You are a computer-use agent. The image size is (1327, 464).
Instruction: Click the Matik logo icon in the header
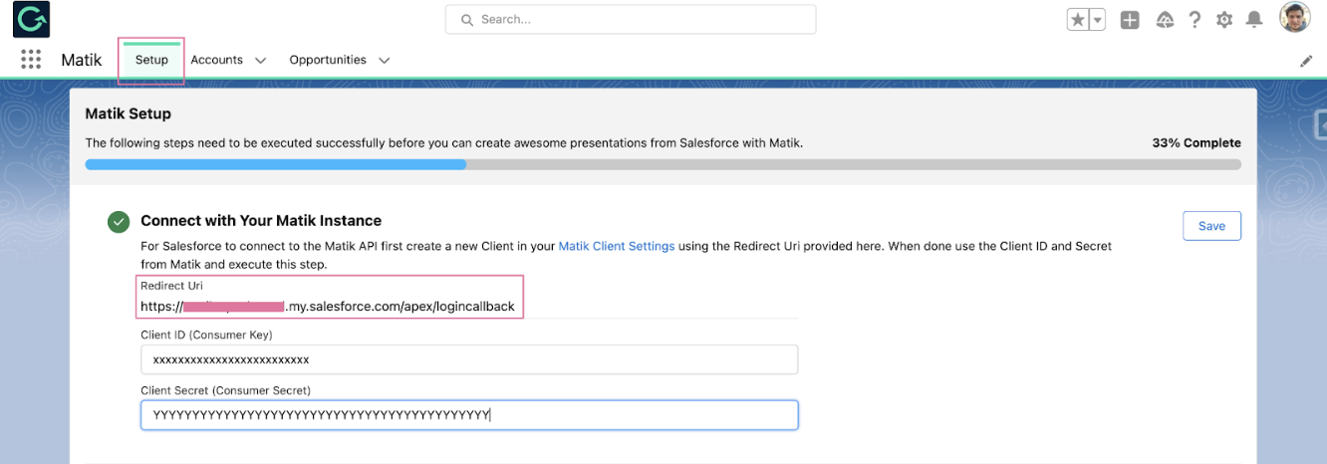[x=32, y=20]
